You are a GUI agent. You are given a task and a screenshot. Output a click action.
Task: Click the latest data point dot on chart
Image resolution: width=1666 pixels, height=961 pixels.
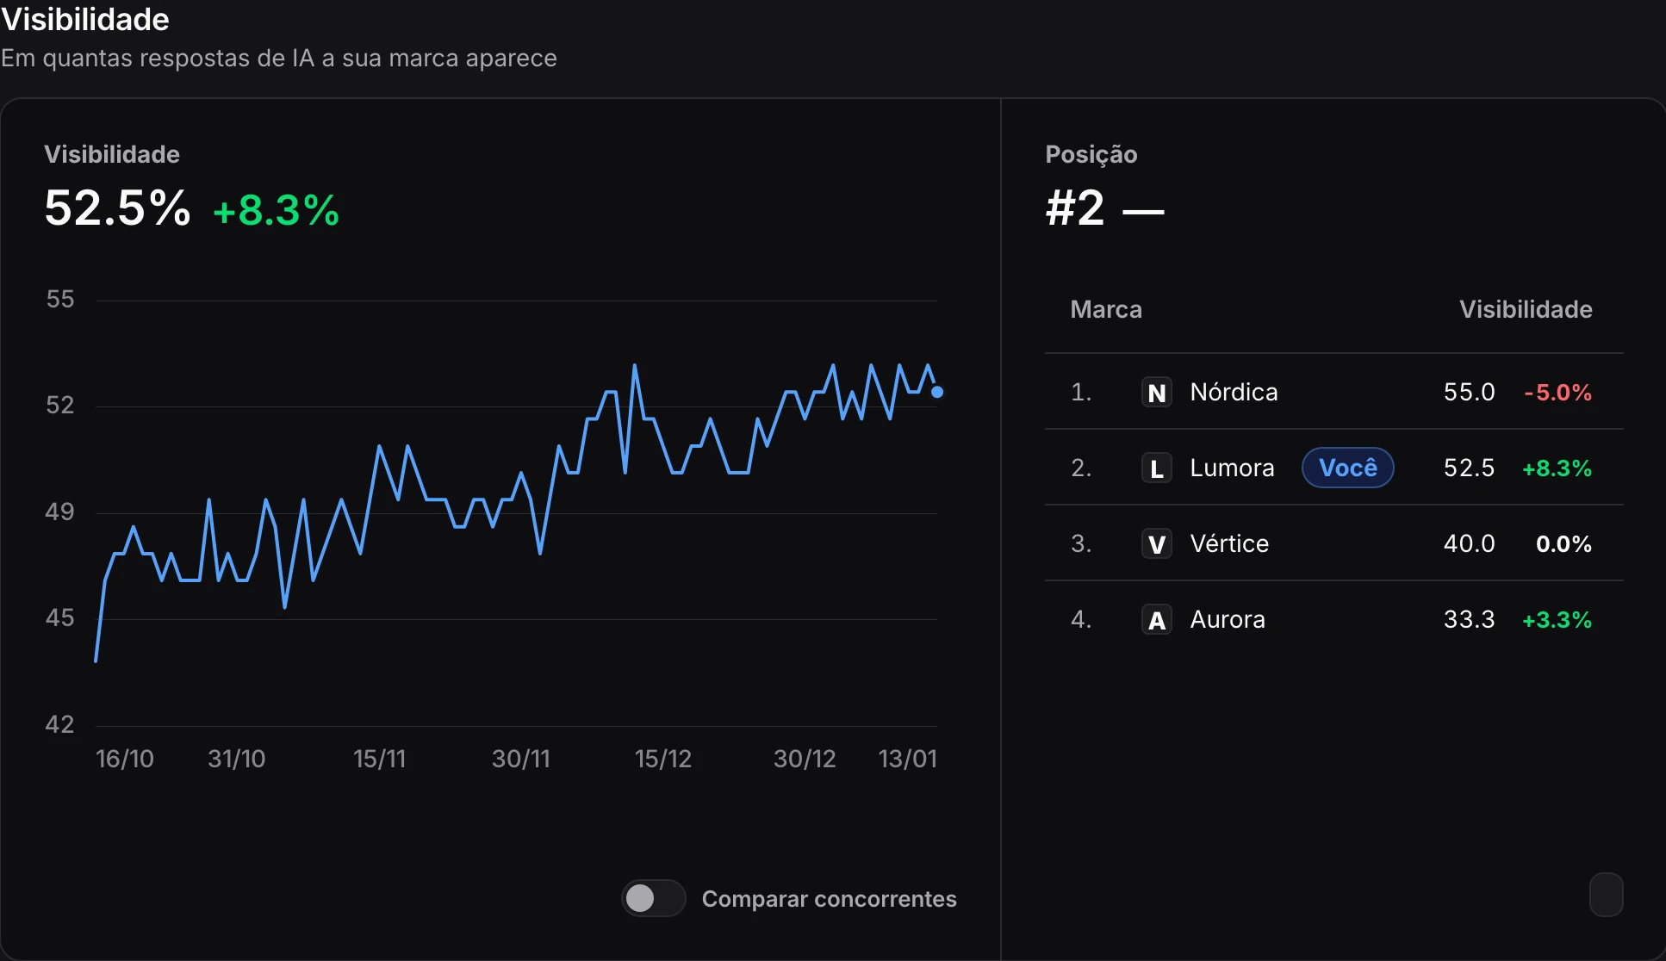937,392
